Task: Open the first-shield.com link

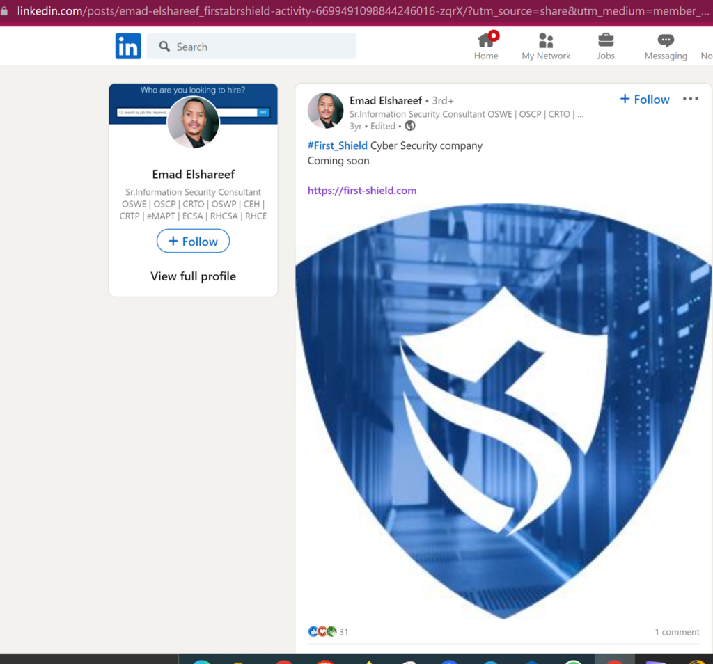Action: pos(362,191)
